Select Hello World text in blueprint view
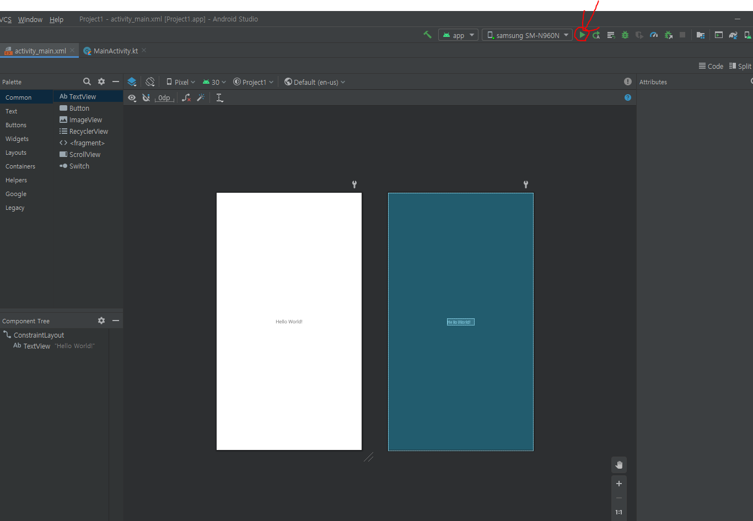Viewport: 753px width, 521px height. tap(461, 322)
